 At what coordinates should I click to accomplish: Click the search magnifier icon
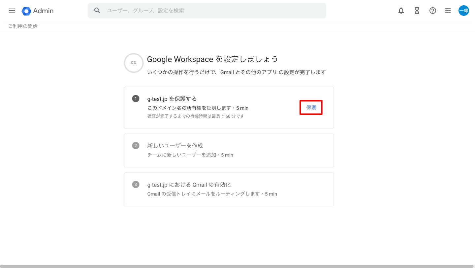click(97, 11)
